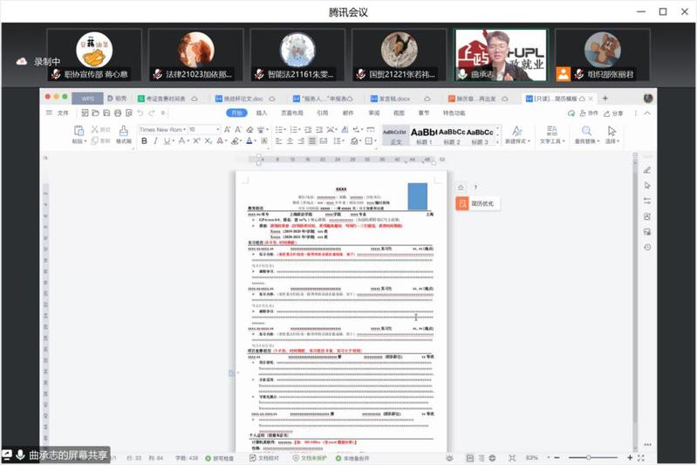697x465 pixels.
Task: Adjust the zoom slider in status bar
Action: (588, 457)
